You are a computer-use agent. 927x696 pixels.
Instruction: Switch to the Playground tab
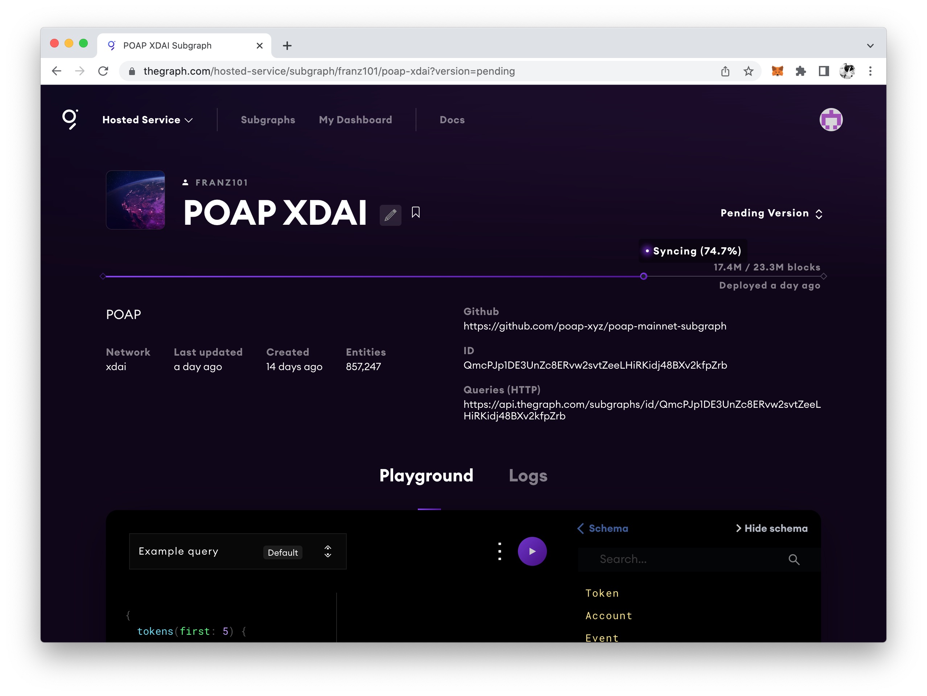point(426,476)
